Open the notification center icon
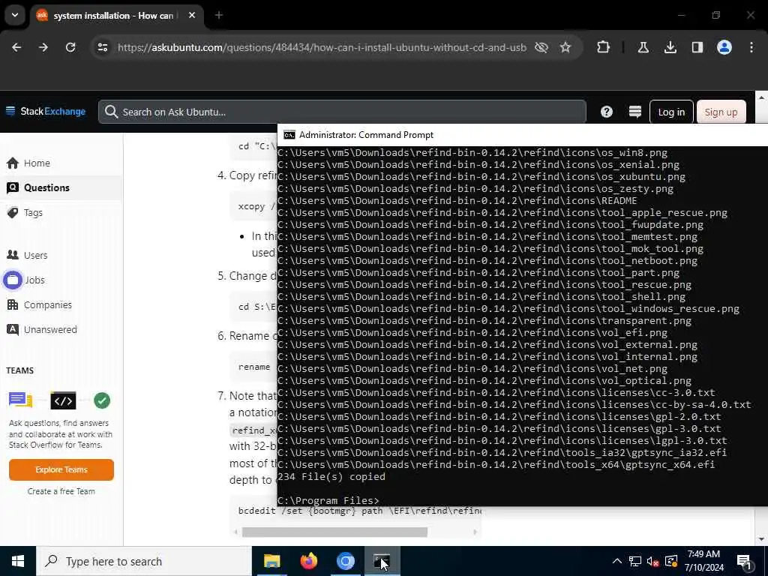Viewport: 768px width, 576px height. [744, 561]
